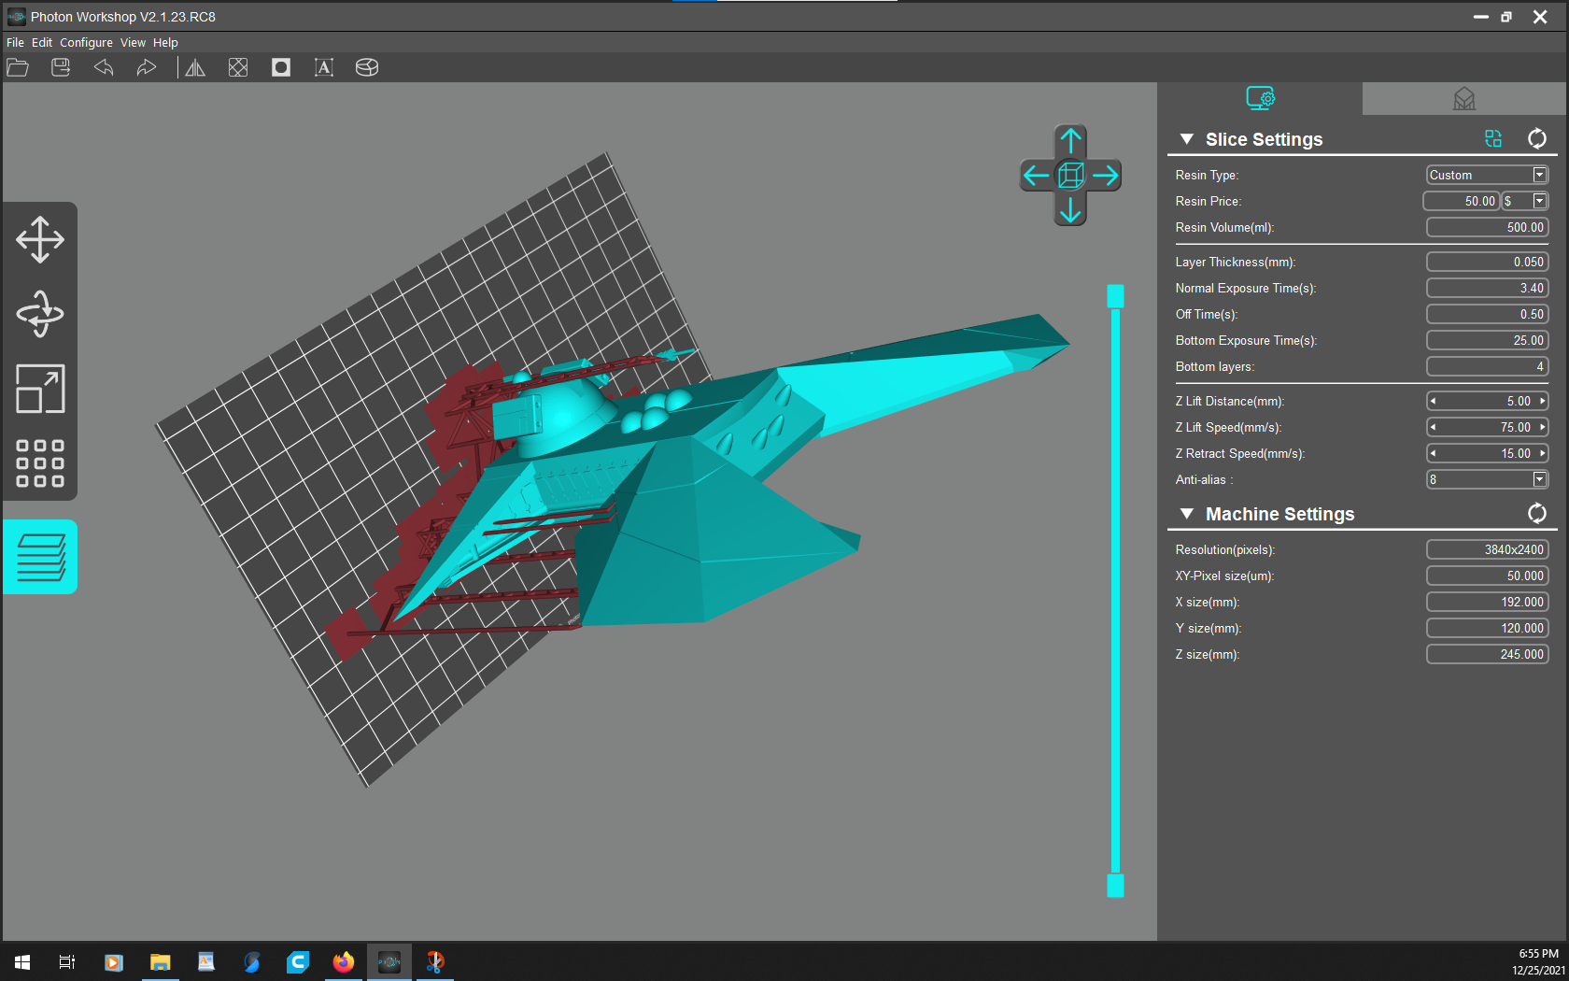1569x981 pixels.
Task: Activate the Mirror tool on the toolbar
Action: tap(195, 66)
